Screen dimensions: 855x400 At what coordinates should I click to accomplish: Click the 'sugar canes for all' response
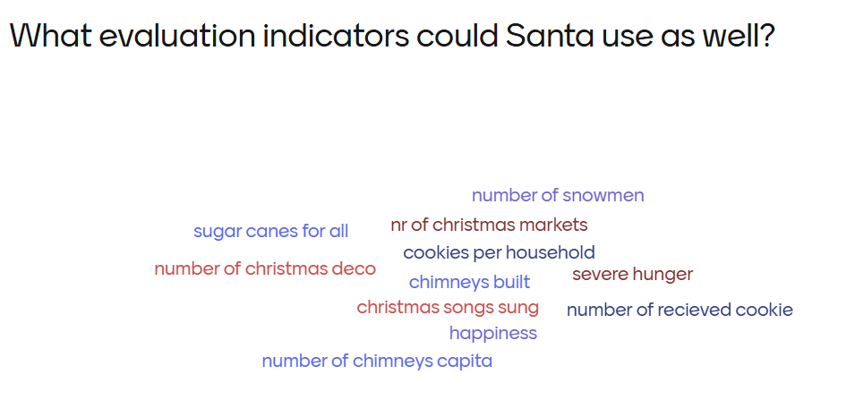[270, 231]
